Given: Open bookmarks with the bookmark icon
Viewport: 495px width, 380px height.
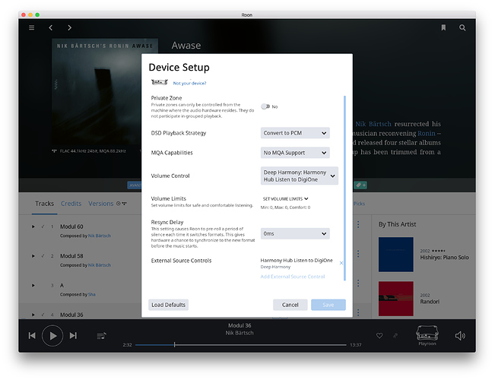Looking at the screenshot, I should 443,28.
